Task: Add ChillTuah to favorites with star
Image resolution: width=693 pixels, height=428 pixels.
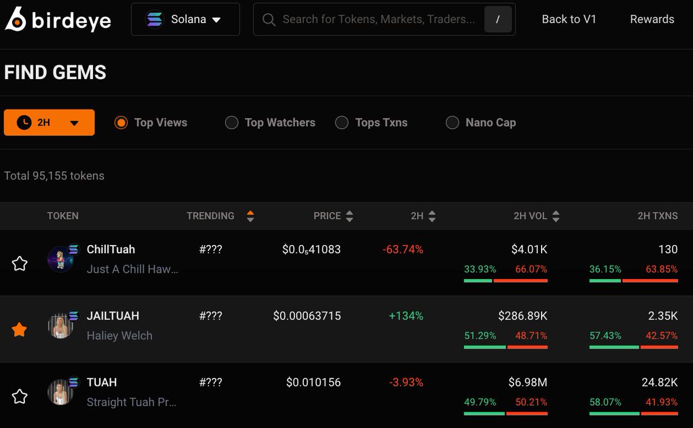Action: 20,264
